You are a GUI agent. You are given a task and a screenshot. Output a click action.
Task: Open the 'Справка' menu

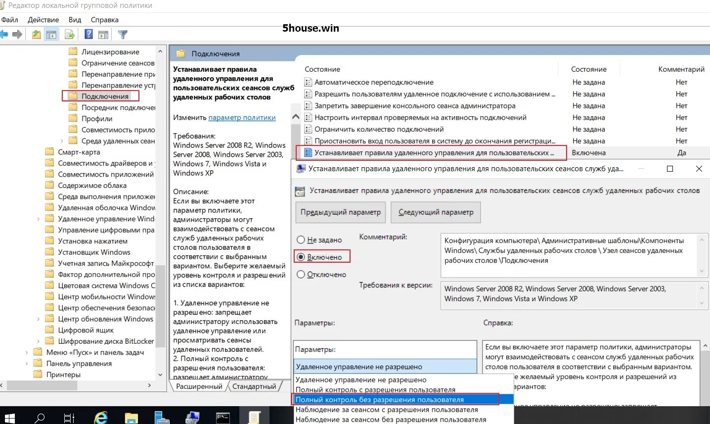[x=105, y=20]
